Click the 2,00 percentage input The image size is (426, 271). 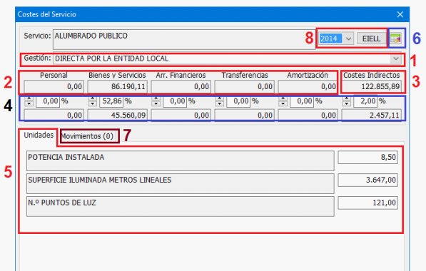tap(365, 101)
